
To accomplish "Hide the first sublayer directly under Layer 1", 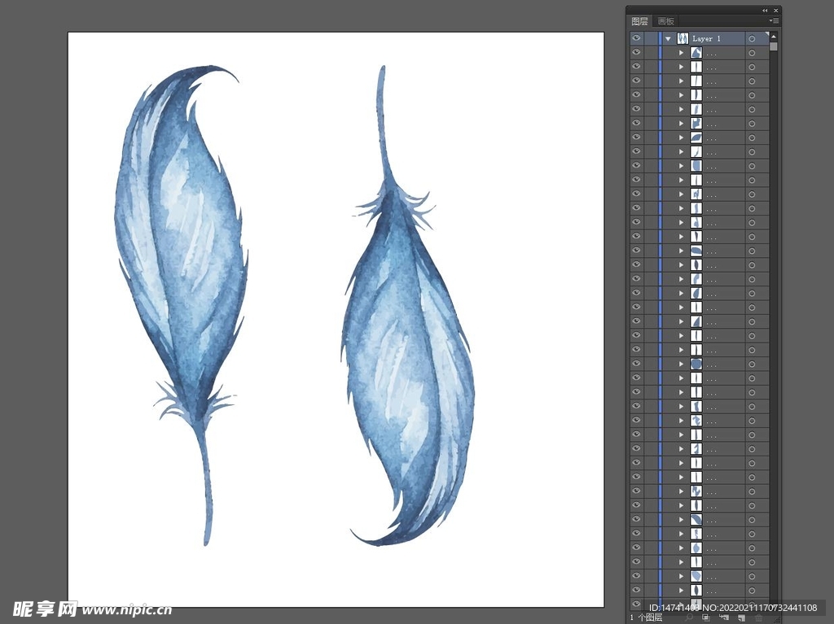I will click(636, 53).
